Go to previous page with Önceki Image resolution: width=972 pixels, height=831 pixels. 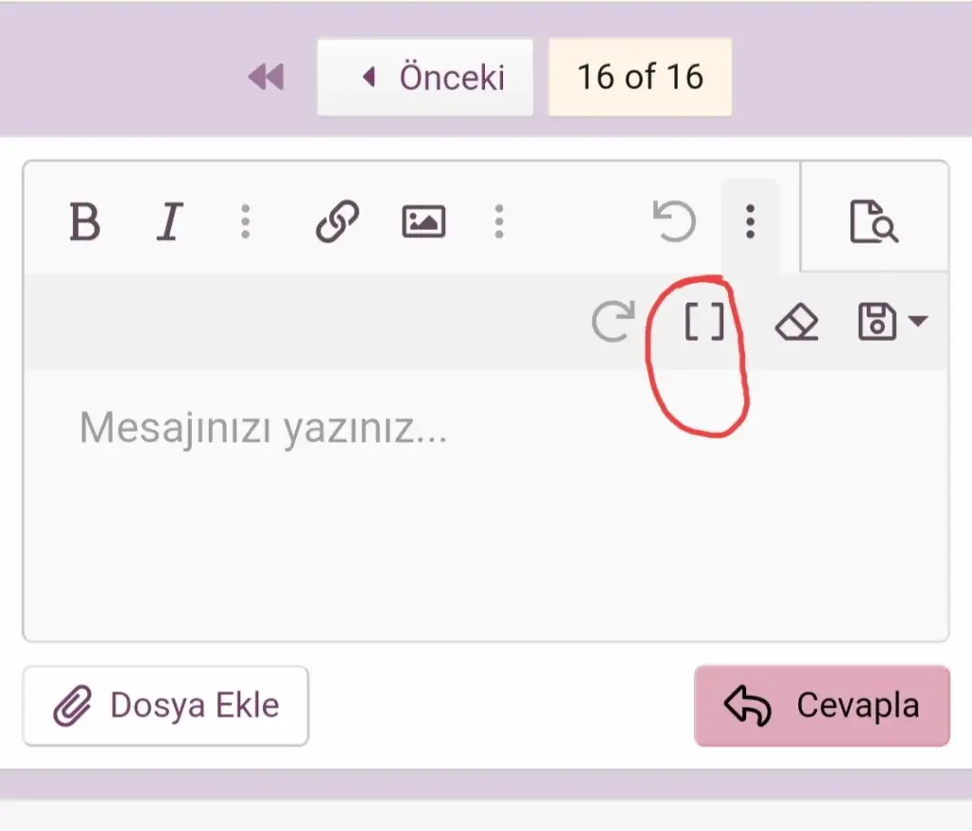click(x=425, y=77)
